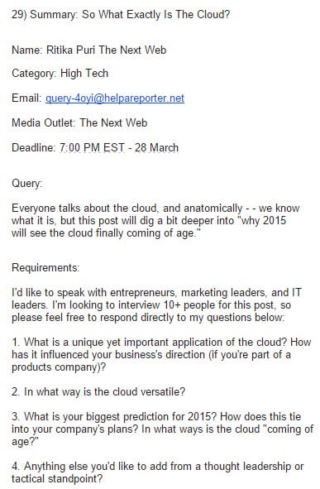Click the Email: label text

point(26,98)
